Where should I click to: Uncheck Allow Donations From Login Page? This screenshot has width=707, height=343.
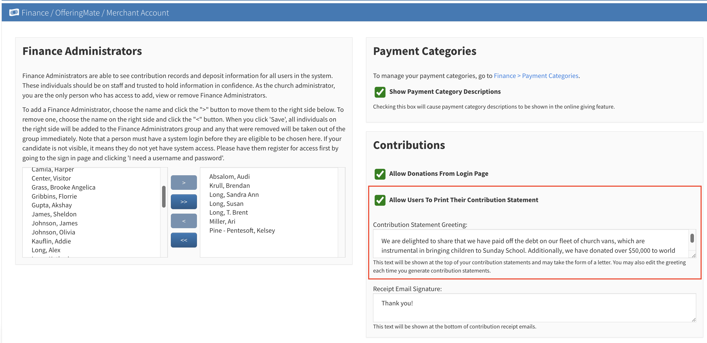coord(380,174)
